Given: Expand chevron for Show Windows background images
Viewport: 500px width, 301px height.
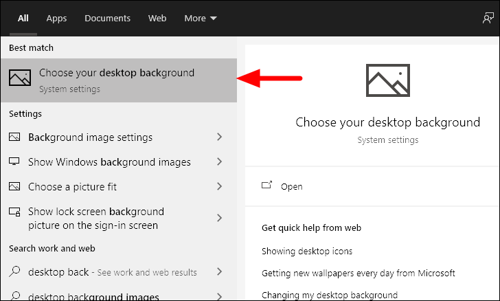Looking at the screenshot, I should (x=219, y=161).
